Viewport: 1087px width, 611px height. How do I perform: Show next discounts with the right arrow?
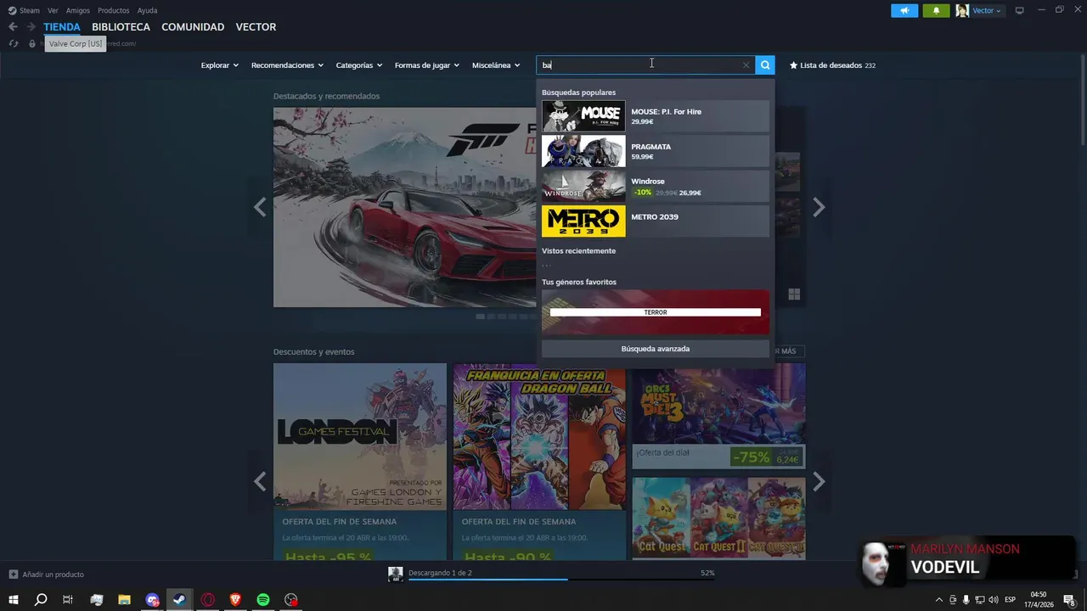tap(819, 481)
